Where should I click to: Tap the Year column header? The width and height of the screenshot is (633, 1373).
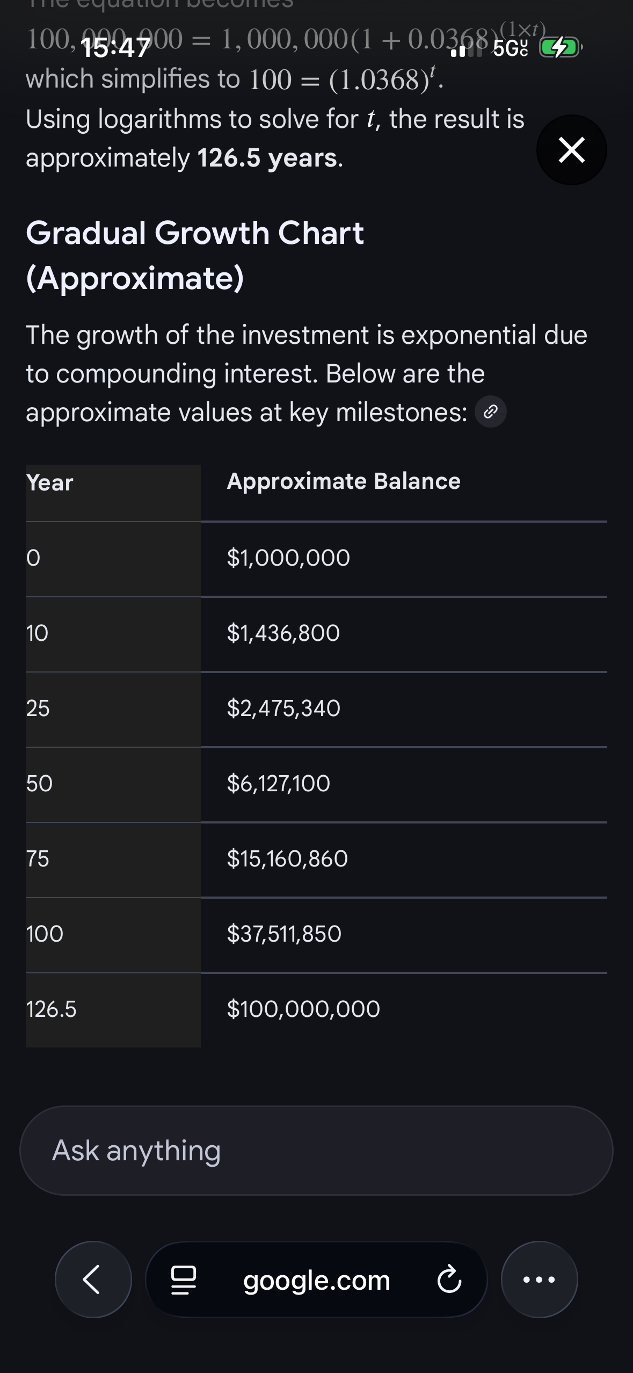[50, 483]
